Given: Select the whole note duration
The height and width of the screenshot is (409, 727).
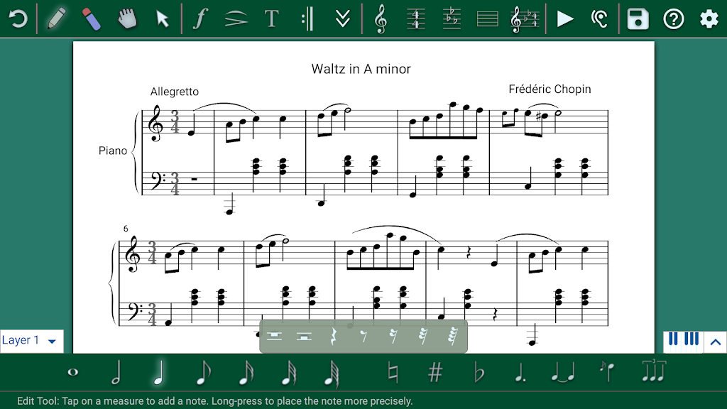Looking at the screenshot, I should click(x=73, y=372).
